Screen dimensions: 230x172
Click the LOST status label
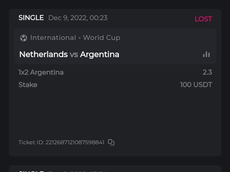click(x=203, y=19)
